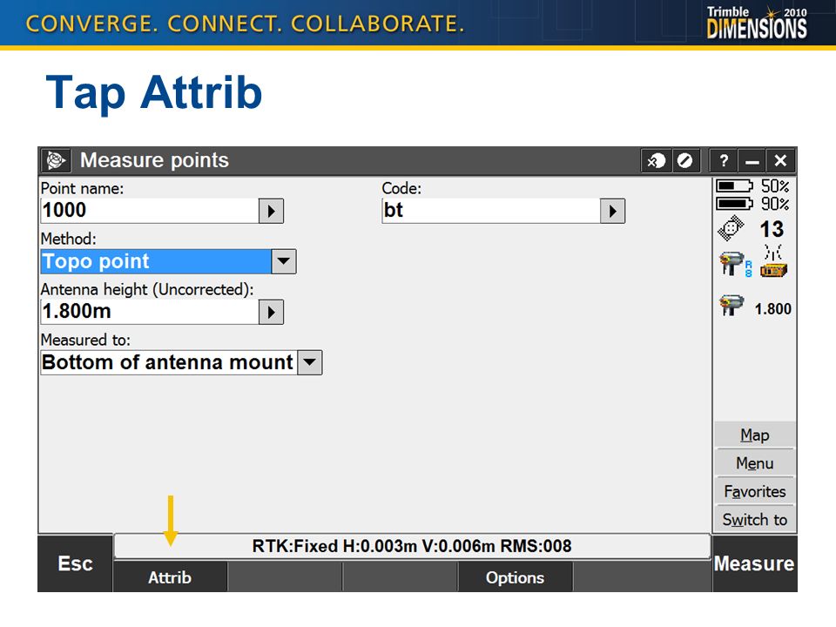Expand the Antenna height arrow menu
Screen dimensions: 836x627
271,312
